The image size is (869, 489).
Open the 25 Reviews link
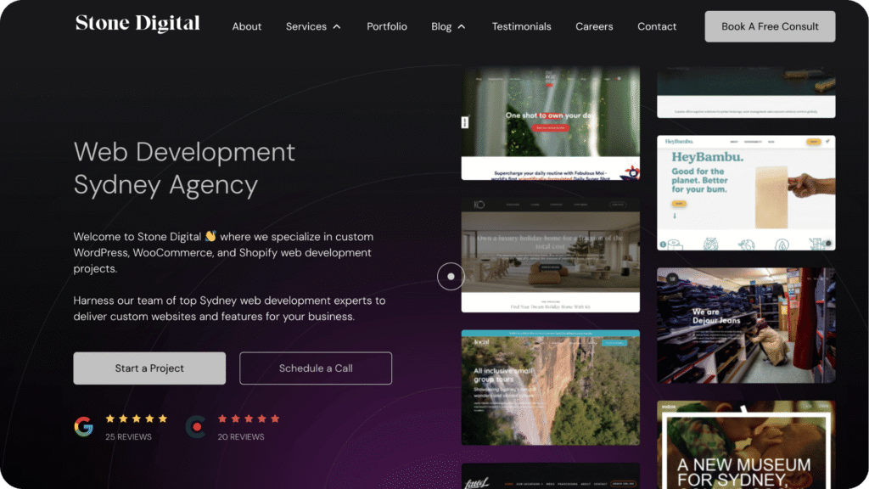tap(129, 437)
